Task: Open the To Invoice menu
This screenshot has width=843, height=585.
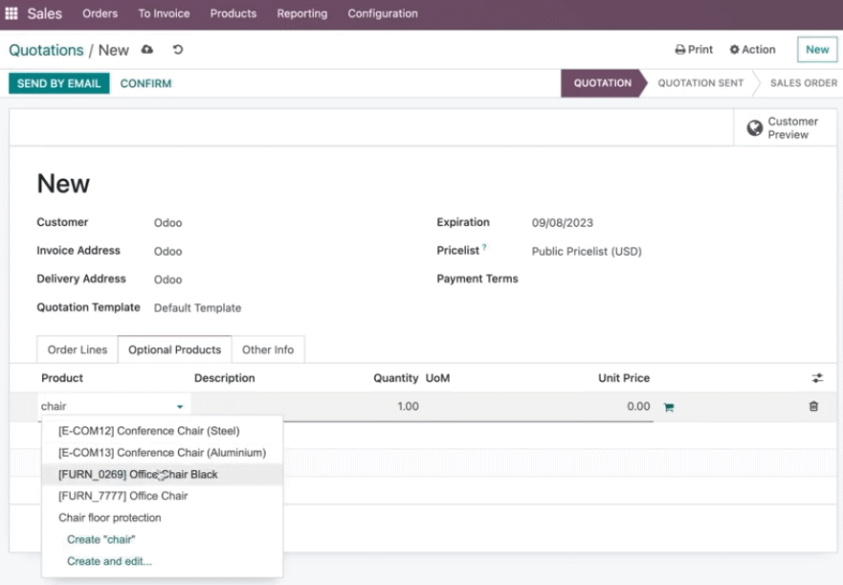Action: point(164,13)
